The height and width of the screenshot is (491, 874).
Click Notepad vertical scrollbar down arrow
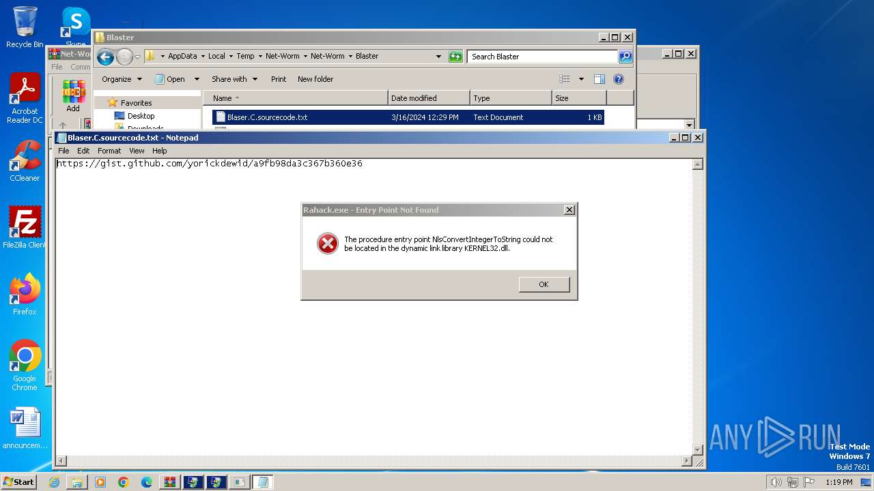[698, 450]
